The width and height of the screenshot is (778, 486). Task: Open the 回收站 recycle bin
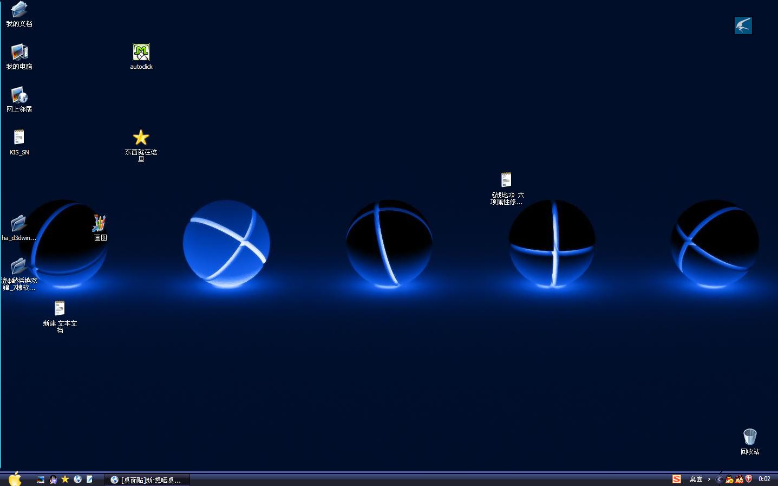click(750, 441)
